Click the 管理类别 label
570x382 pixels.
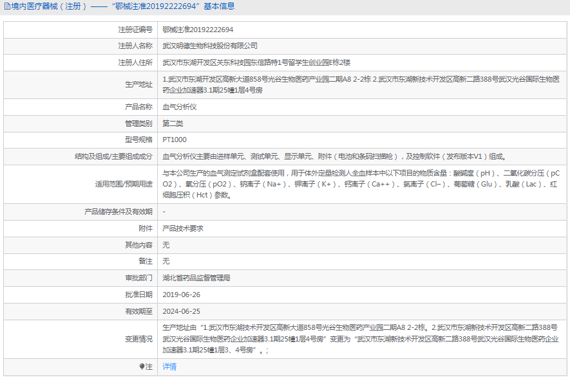click(x=139, y=123)
